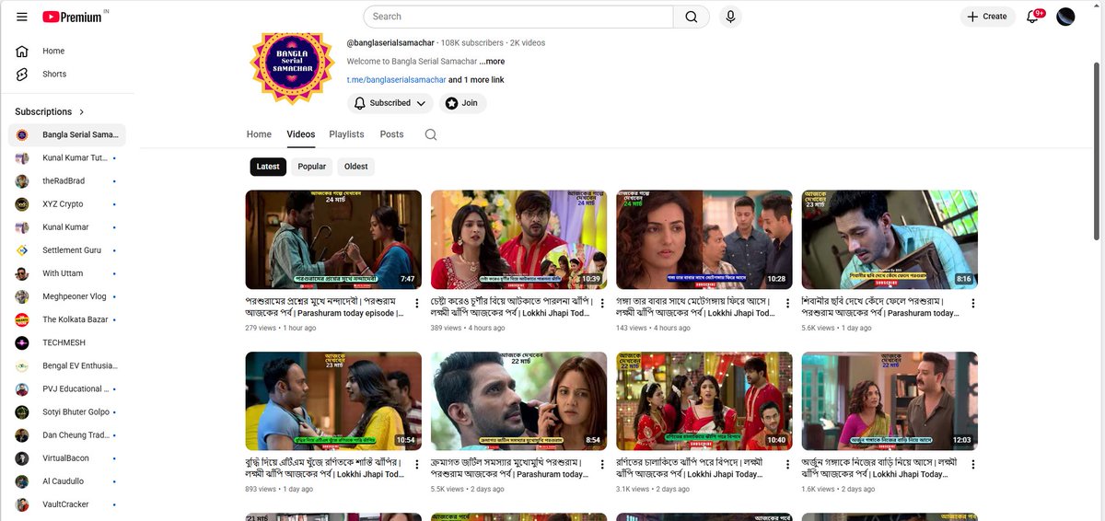This screenshot has height=521, width=1105.
Task: Open options for the 8:54 video
Action: tap(602, 464)
